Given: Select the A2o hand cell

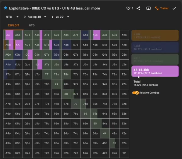Looking at the screenshot, I should coord(8,153).
